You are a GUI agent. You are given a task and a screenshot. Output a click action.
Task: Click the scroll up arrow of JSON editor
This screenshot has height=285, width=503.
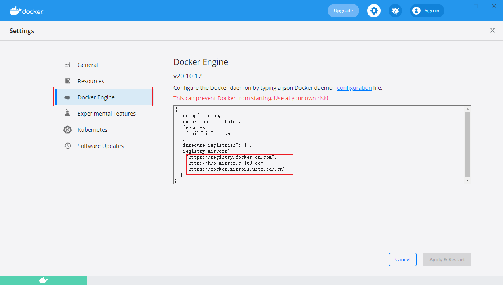468,109
